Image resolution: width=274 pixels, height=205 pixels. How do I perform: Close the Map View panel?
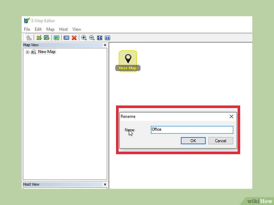click(105, 45)
